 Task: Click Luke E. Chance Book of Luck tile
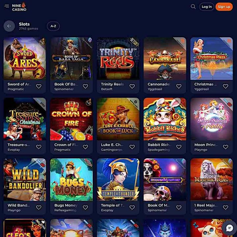click(x=118, y=119)
